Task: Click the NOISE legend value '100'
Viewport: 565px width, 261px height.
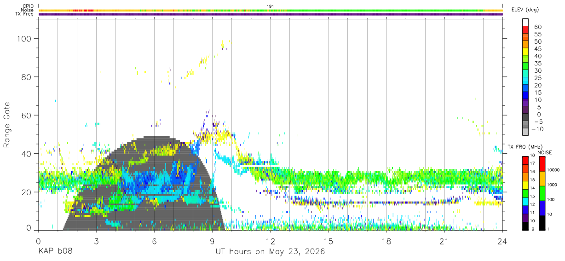Action: 551,200
